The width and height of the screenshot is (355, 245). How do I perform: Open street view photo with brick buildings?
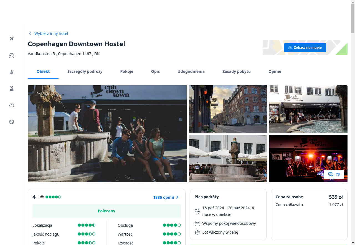tap(228, 109)
